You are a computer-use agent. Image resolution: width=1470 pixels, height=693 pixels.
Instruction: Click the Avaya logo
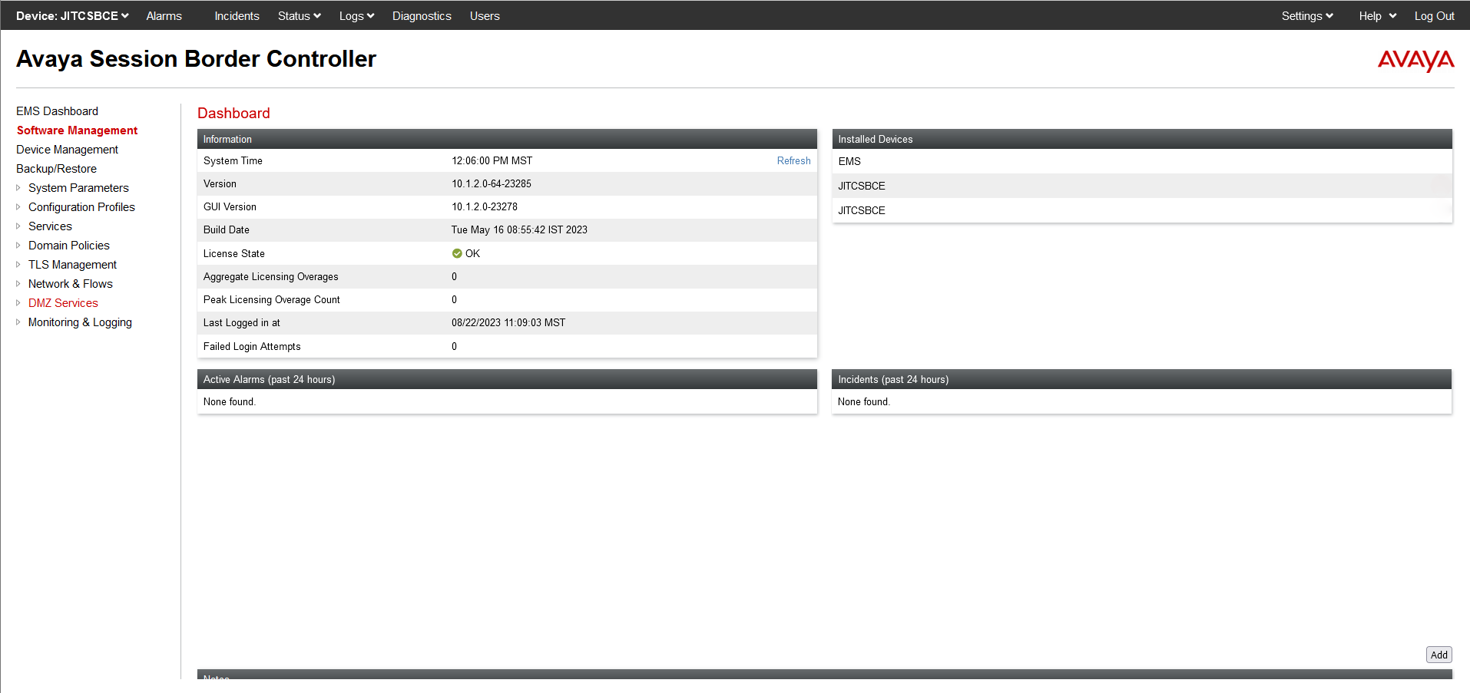click(x=1415, y=61)
